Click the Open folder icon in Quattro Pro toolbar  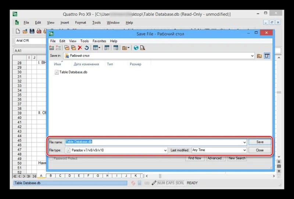(25, 31)
